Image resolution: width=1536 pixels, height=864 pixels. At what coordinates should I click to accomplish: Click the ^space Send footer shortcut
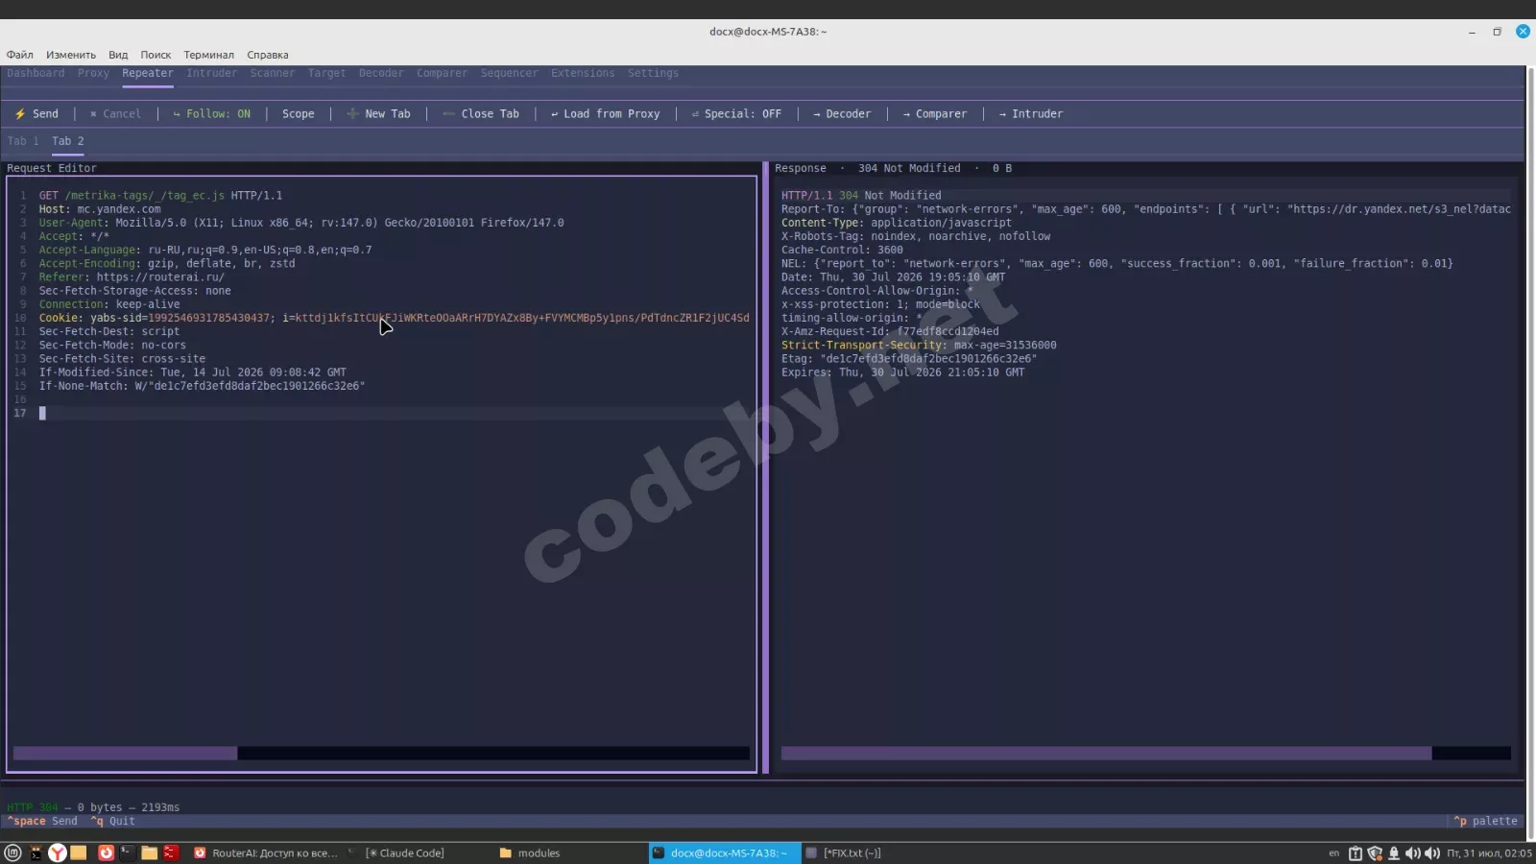(42, 821)
